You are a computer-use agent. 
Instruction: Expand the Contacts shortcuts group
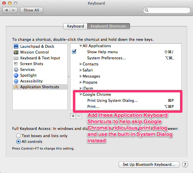click(x=81, y=64)
